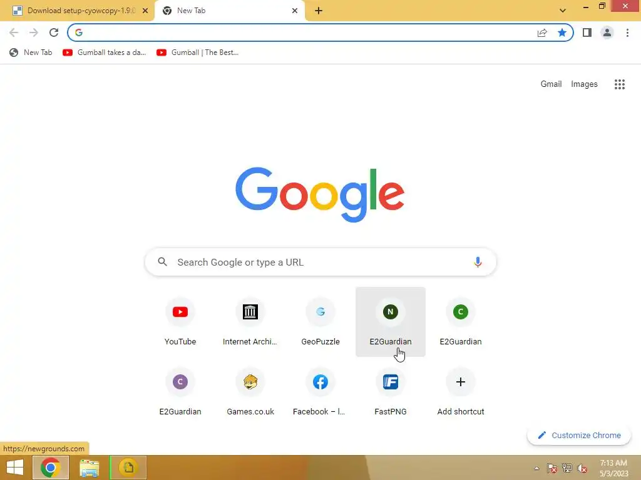Select the New Tab tab
Screen dimensions: 641x480
[x=229, y=11]
